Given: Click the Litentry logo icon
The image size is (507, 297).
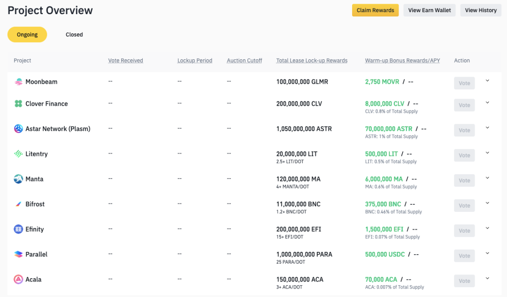Looking at the screenshot, I should pyautogui.click(x=18, y=154).
